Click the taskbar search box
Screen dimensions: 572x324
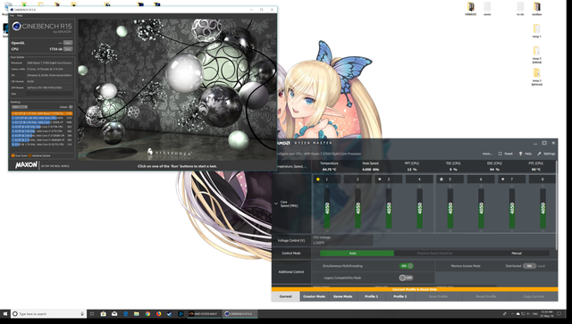48,313
